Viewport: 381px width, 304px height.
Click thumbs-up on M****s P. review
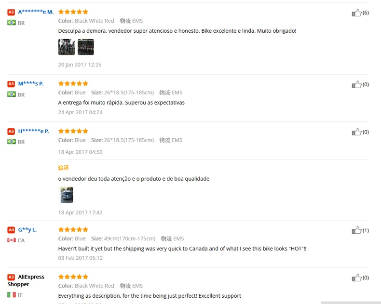coord(356,84)
